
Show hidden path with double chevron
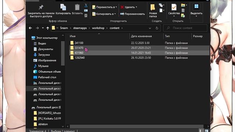tap(57, 28)
